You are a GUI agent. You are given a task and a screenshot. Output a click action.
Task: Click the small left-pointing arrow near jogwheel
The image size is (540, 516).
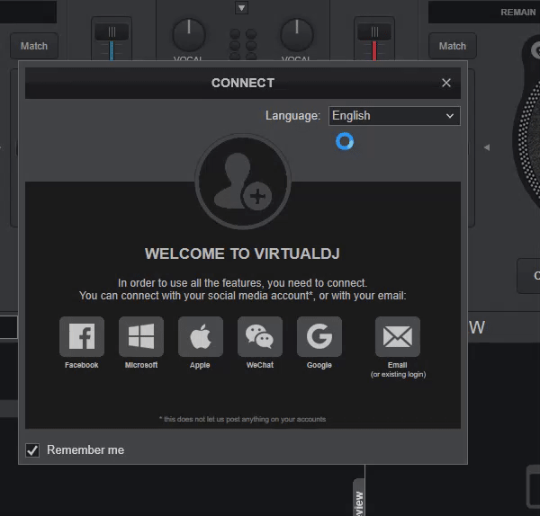[x=487, y=147]
